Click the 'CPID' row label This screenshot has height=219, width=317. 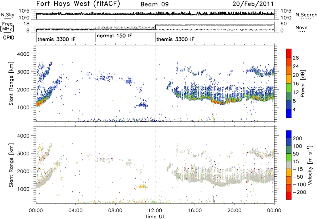pyautogui.click(x=9, y=38)
